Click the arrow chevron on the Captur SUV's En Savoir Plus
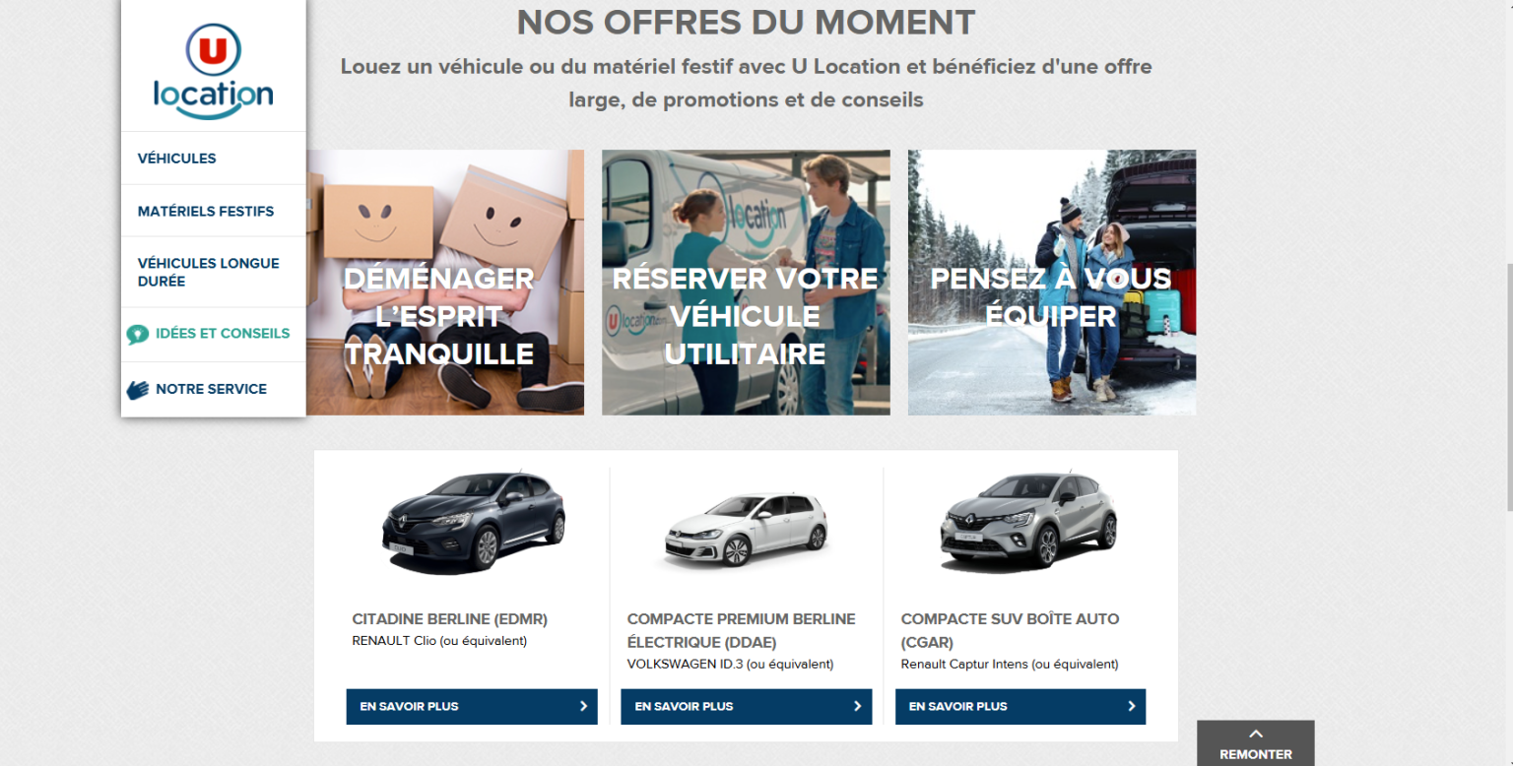Screen dimensions: 1513x766 click(x=1131, y=706)
